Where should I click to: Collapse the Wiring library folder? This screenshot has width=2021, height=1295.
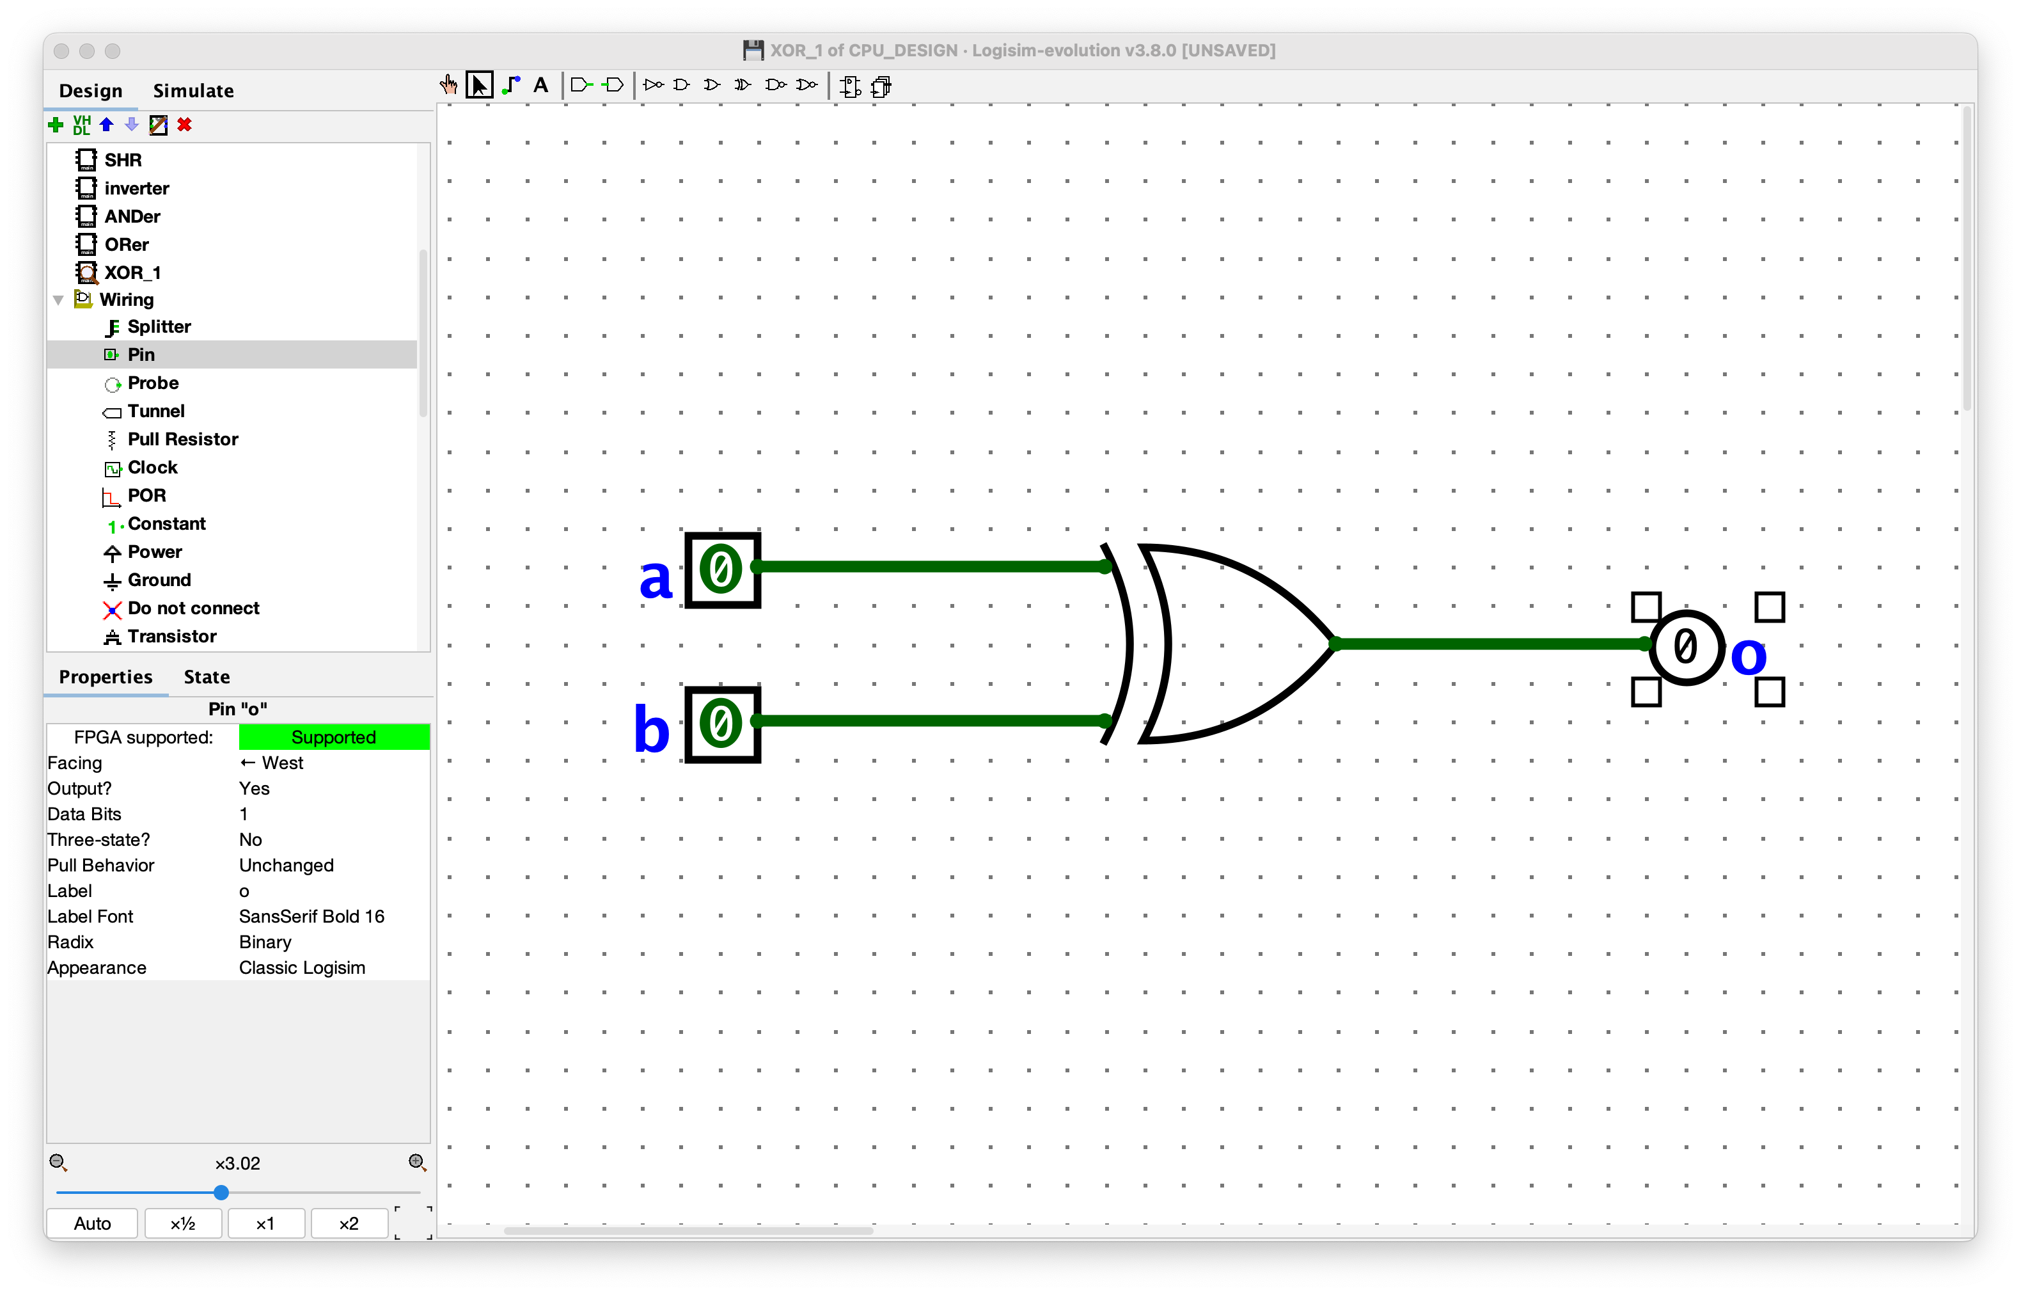coord(59,300)
